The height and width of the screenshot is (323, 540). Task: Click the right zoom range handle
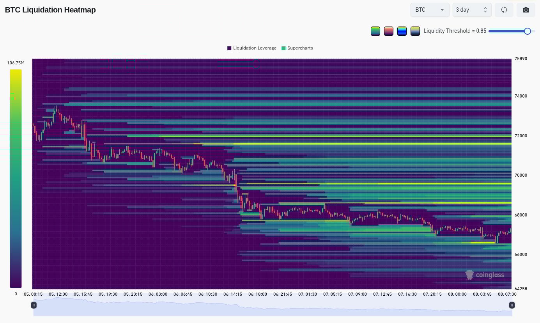tap(512, 305)
